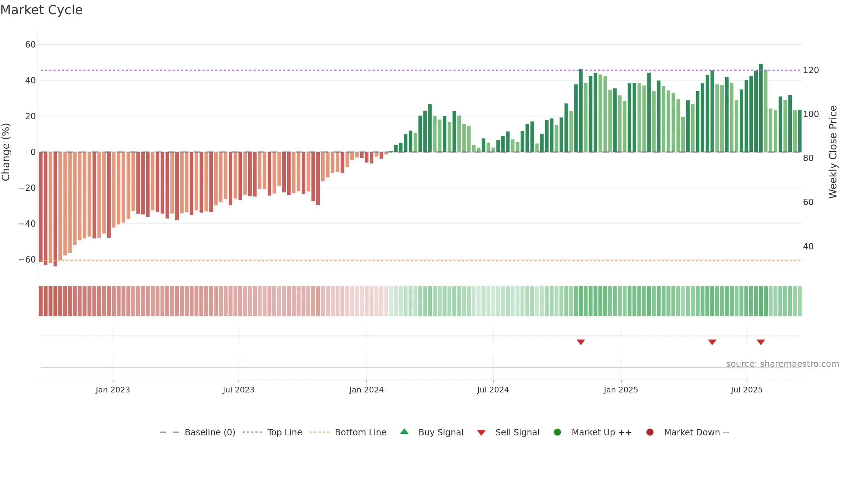Toggle the Baseline (0) legend entry

click(x=198, y=432)
